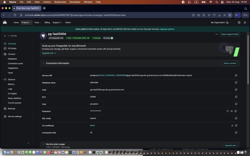This screenshot has width=250, height=156.
Task: Select Overview in the sidebar
Action: coord(12,44)
